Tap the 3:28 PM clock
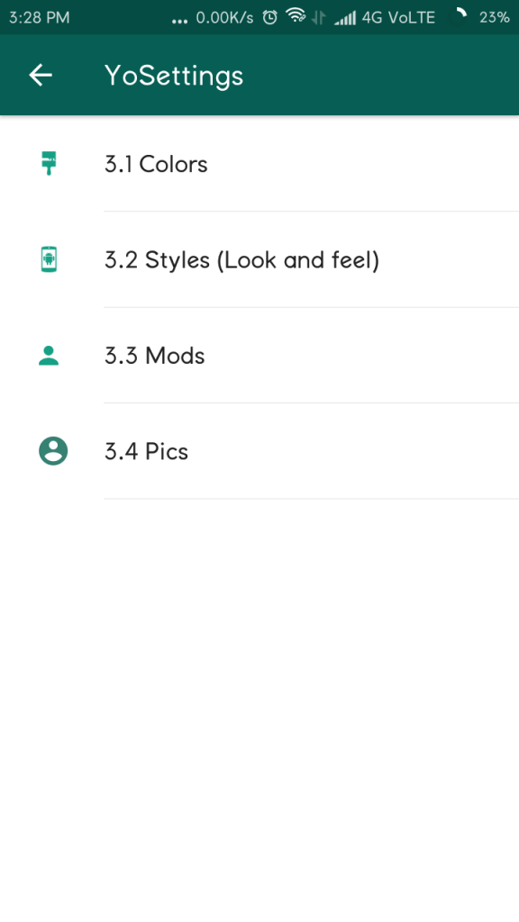The width and height of the screenshot is (519, 922). coord(40,18)
